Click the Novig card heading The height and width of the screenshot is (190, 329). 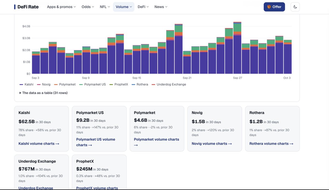pyautogui.click(x=197, y=113)
